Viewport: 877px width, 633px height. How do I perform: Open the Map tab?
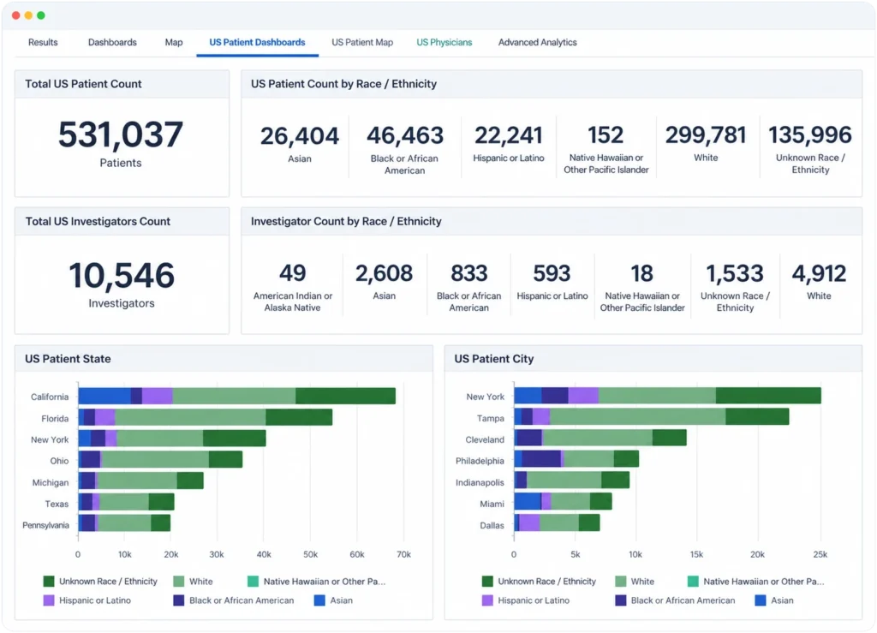click(173, 43)
